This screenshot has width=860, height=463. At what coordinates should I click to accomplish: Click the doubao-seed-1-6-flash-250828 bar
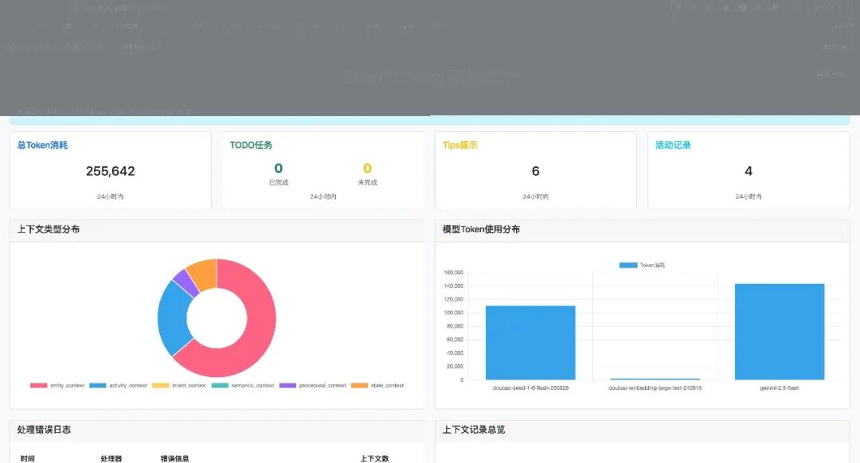[530, 342]
